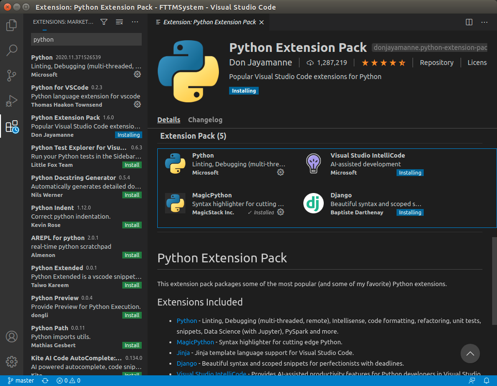
Task: Click the extension identifier donjayamanne.python-extension-pack
Action: click(x=430, y=48)
